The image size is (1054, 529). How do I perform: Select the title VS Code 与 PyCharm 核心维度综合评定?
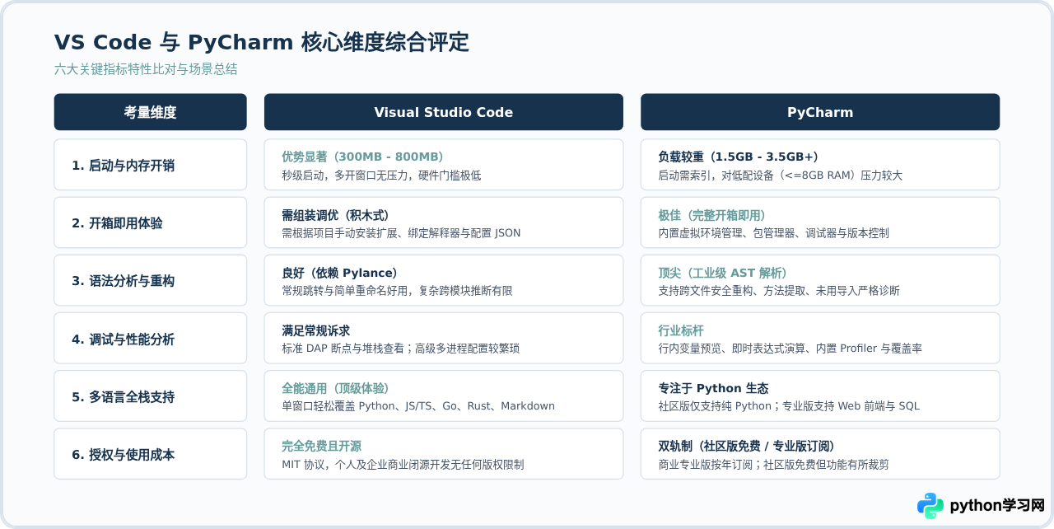262,43
